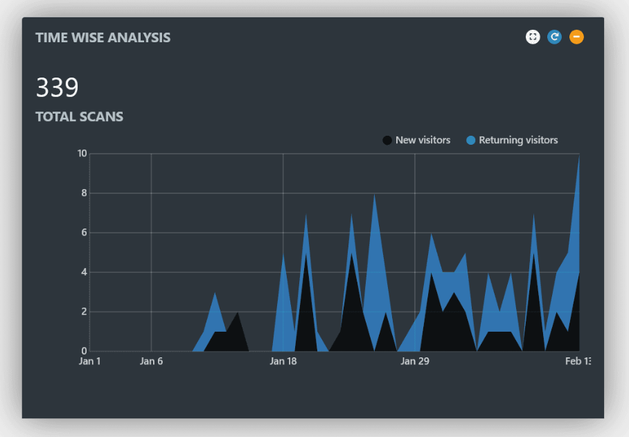Click the y-axis value 8
Screen dimensions: 629x437
point(84,193)
